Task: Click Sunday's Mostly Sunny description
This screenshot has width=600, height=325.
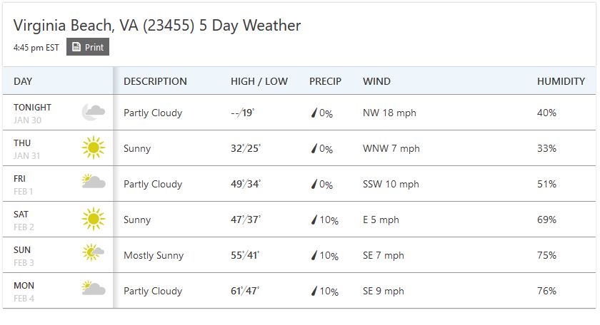Action: click(154, 255)
